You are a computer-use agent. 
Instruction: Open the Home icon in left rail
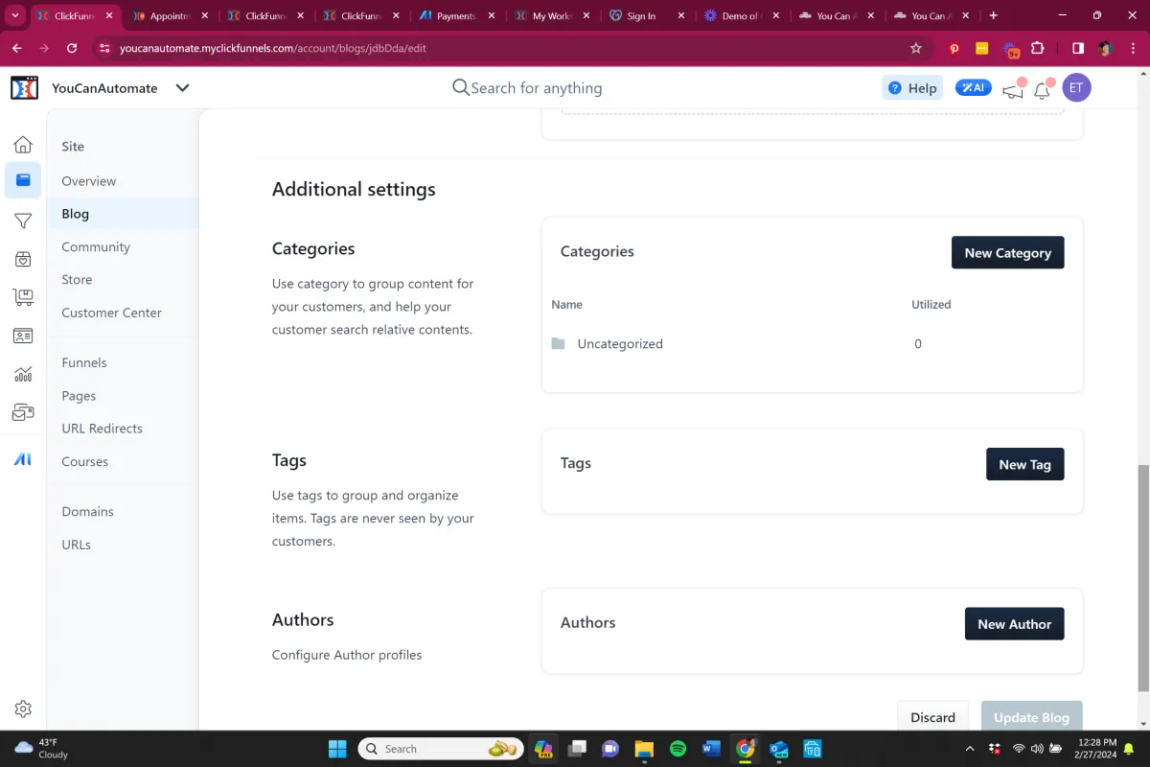[23, 145]
